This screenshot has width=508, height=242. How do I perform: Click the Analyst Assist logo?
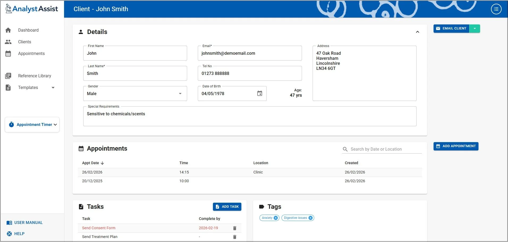pos(32,9)
